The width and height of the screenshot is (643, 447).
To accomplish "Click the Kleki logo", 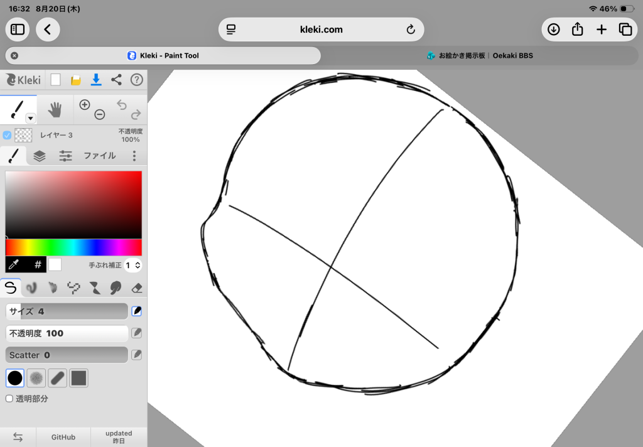I will (23, 80).
